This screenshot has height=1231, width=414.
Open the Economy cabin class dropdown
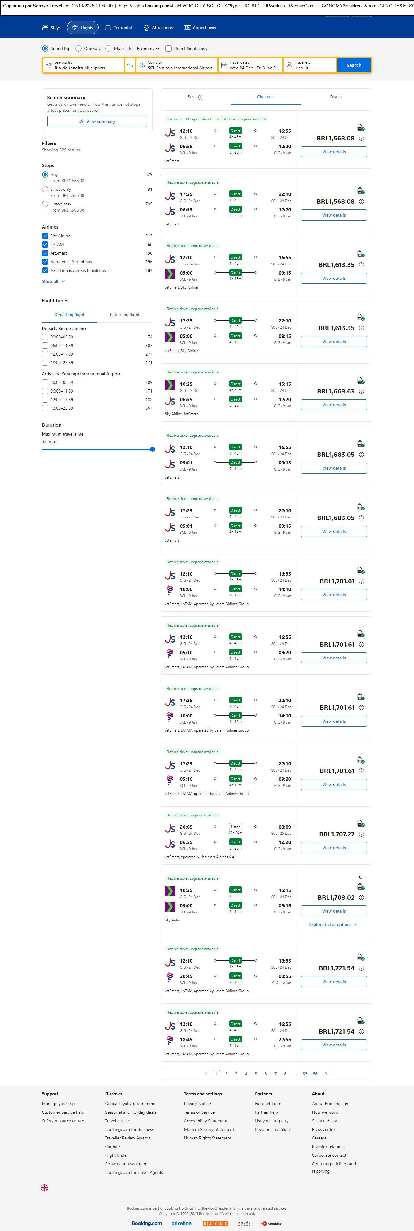(148, 49)
